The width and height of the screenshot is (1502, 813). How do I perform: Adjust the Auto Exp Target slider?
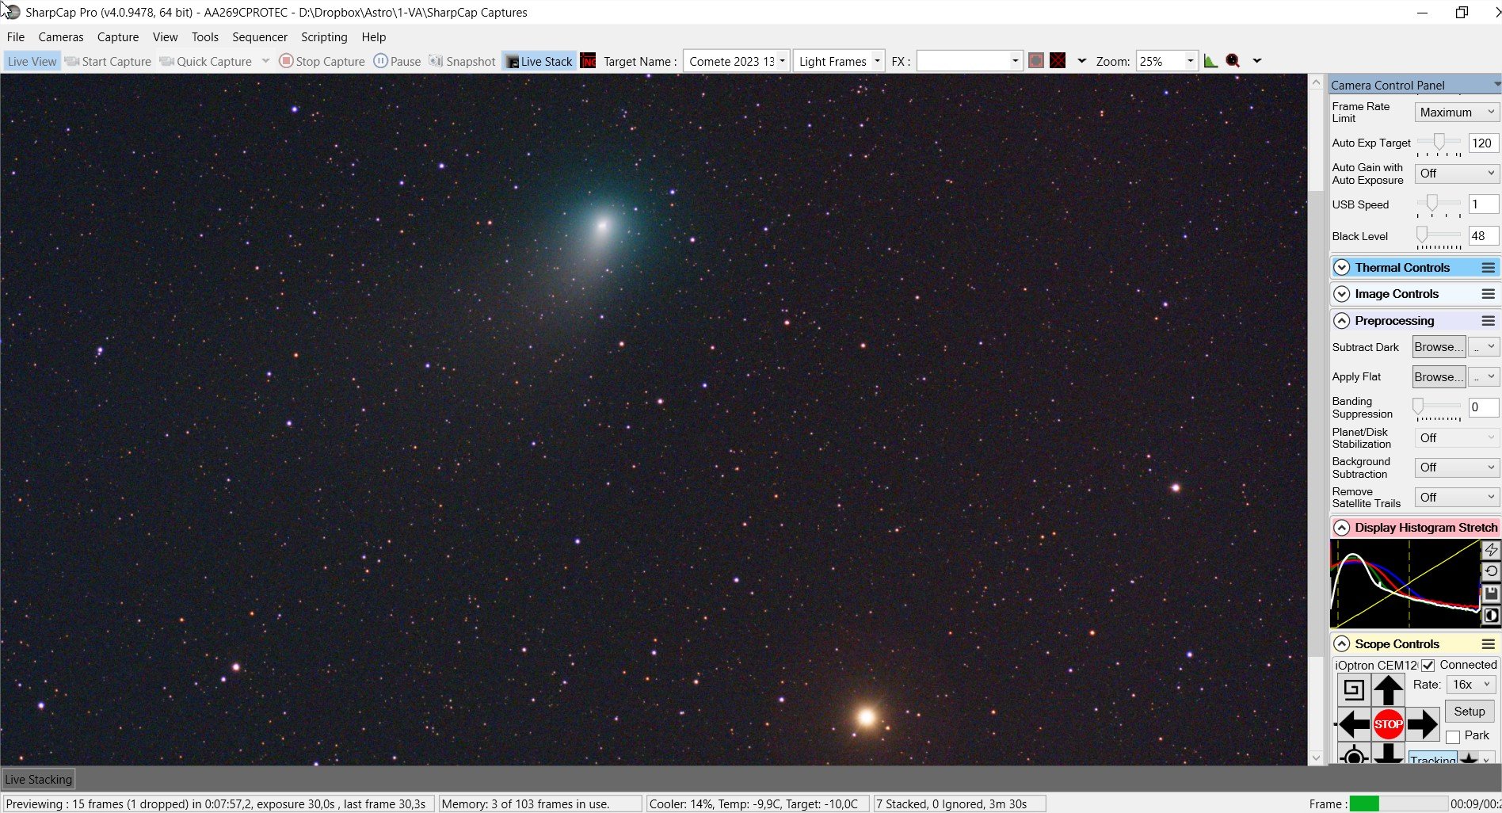[x=1439, y=143]
